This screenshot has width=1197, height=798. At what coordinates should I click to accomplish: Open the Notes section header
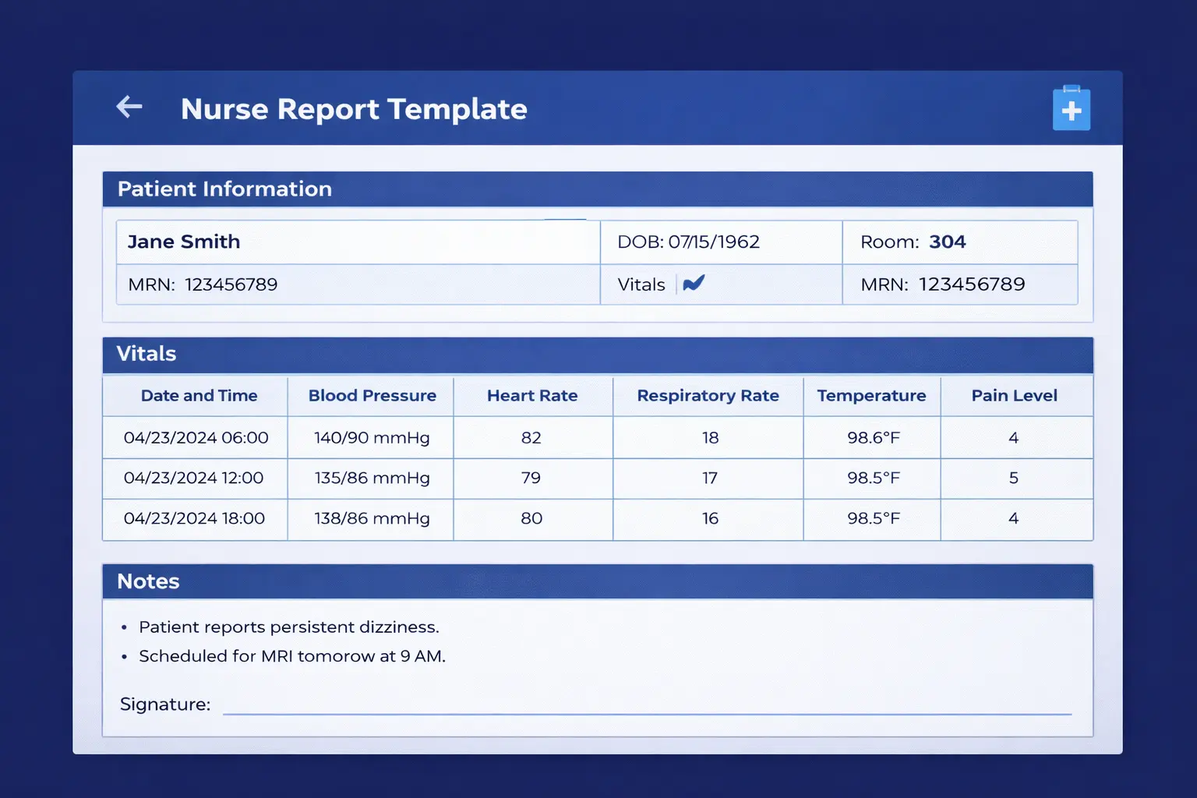pos(148,581)
